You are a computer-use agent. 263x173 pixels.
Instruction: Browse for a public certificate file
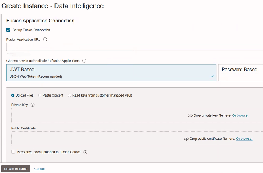tap(244, 139)
